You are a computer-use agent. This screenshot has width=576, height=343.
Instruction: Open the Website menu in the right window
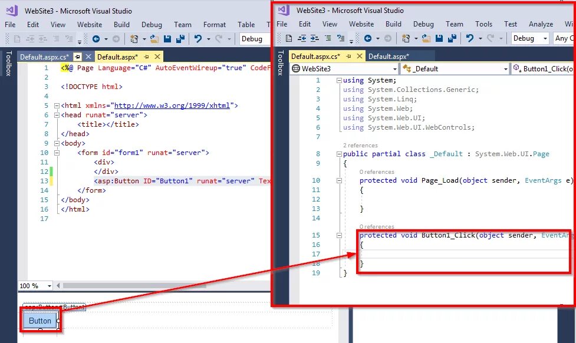tap(361, 24)
